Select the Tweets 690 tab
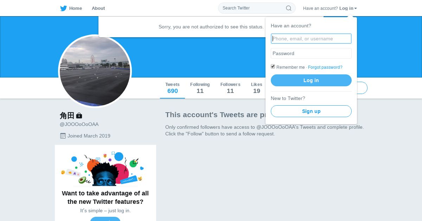Image resolution: width=422 pixels, height=221 pixels. [172, 88]
